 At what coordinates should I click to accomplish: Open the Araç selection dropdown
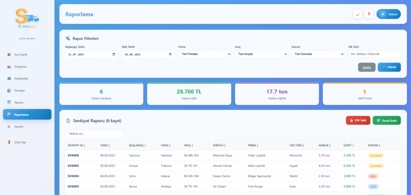[261, 54]
